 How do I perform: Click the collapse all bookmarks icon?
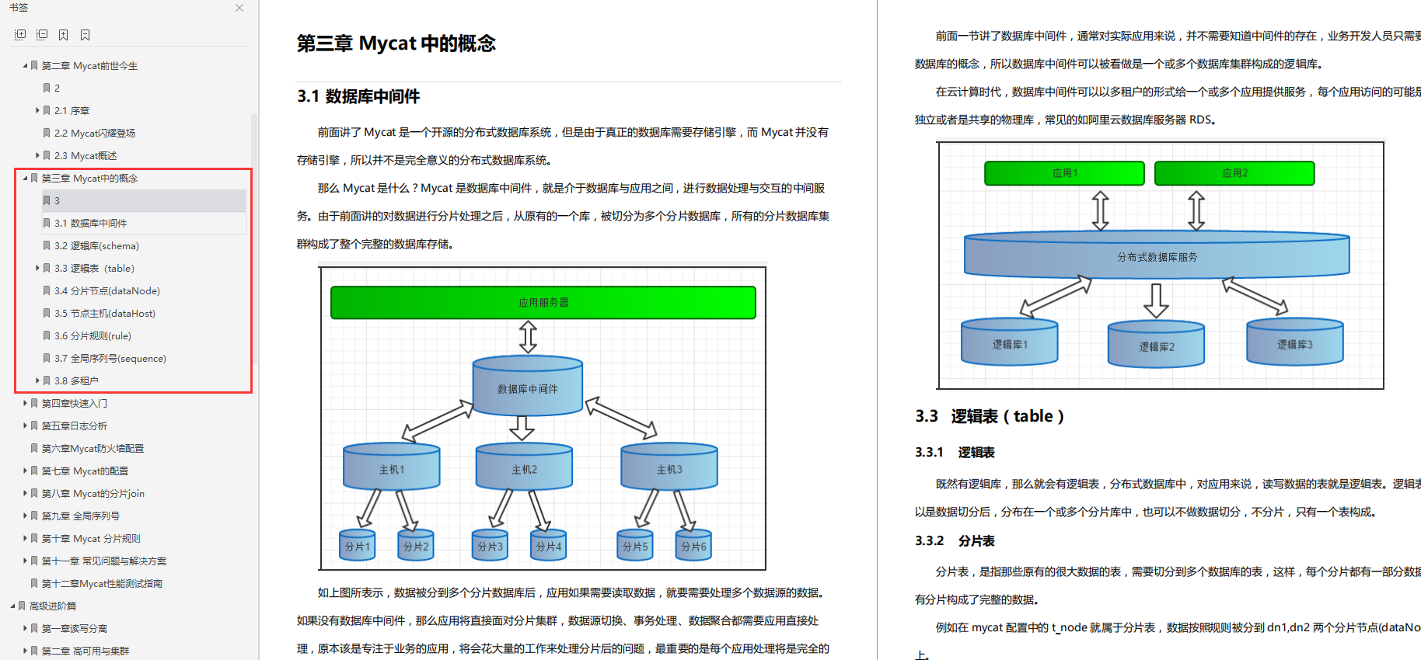pyautogui.click(x=42, y=35)
